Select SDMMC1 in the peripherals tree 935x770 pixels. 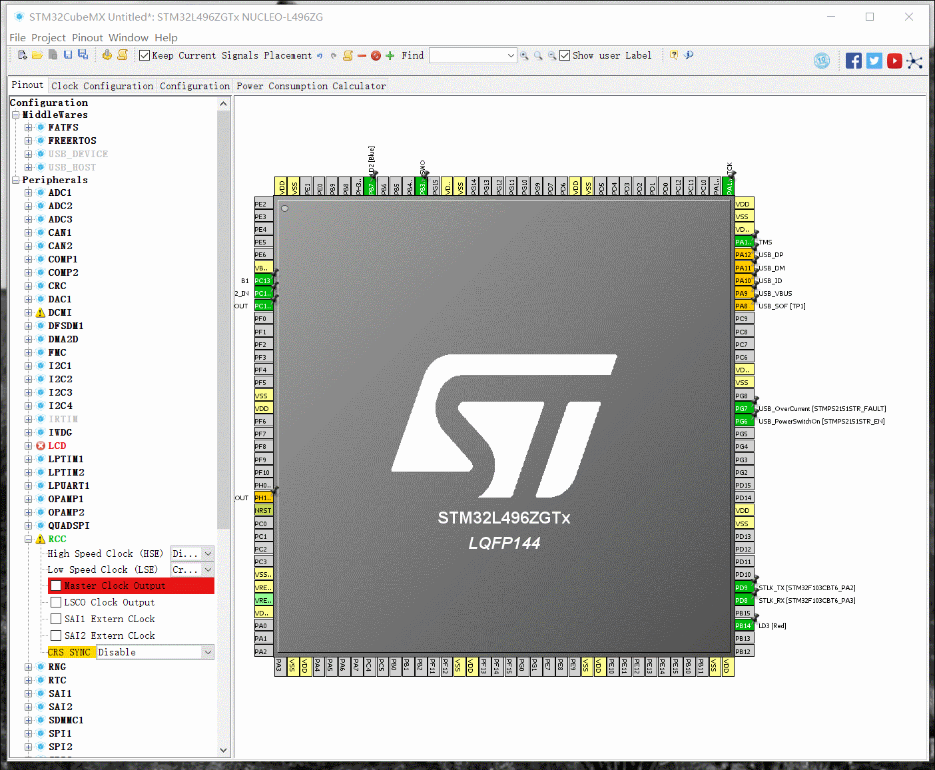tap(66, 720)
